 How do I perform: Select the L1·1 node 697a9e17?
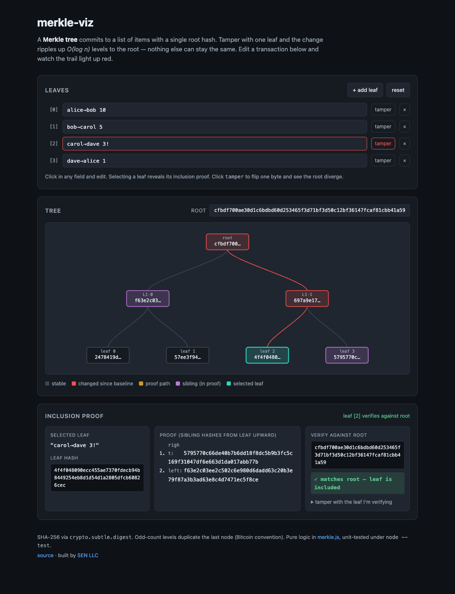click(307, 298)
